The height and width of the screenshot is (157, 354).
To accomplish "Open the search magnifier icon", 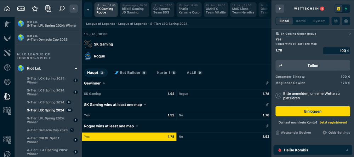I will pyautogui.click(x=62, y=9).
